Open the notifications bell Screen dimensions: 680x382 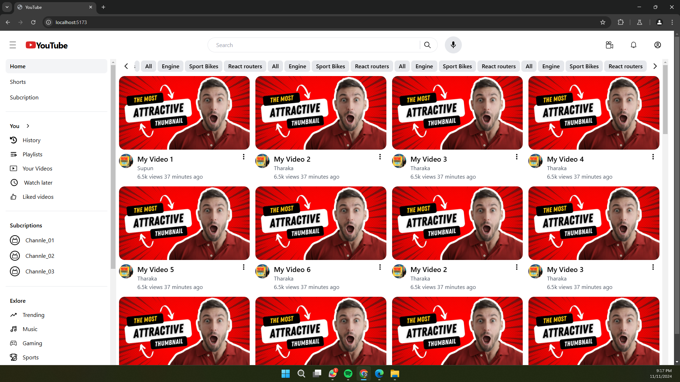click(633, 45)
